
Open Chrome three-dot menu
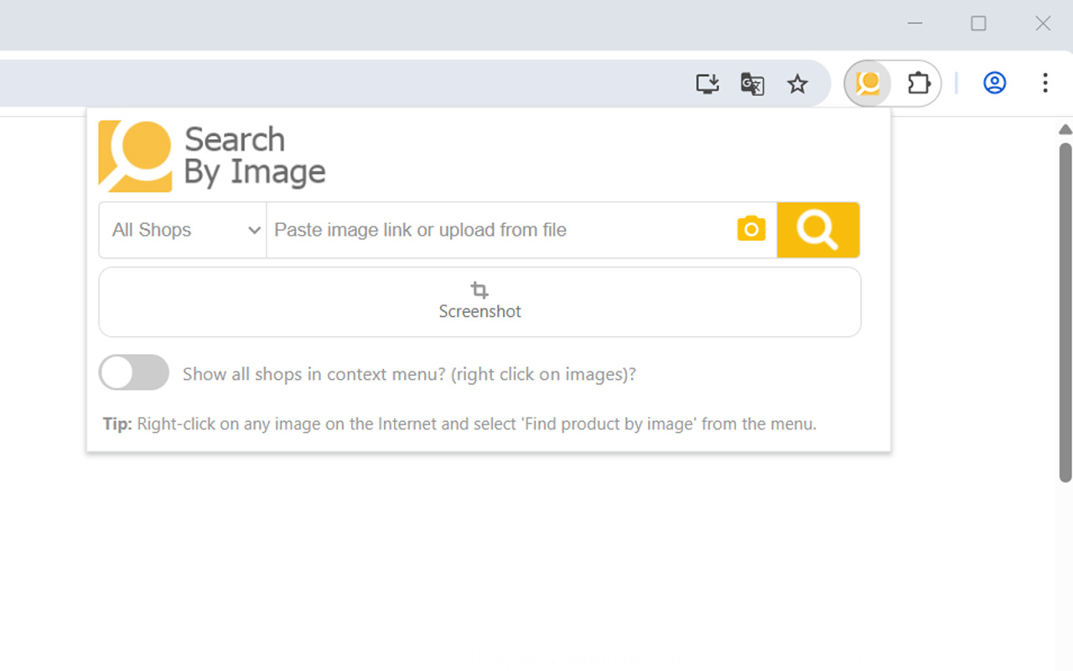1044,83
